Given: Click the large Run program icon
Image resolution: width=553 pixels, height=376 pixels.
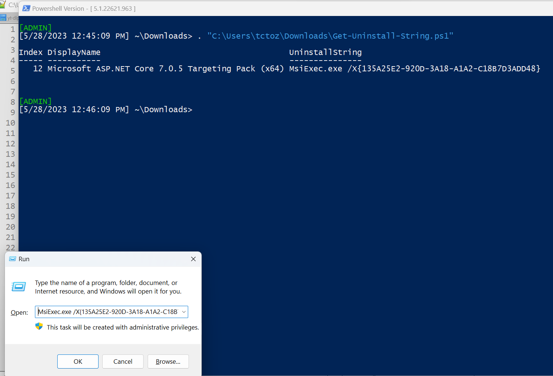Looking at the screenshot, I should click(19, 286).
